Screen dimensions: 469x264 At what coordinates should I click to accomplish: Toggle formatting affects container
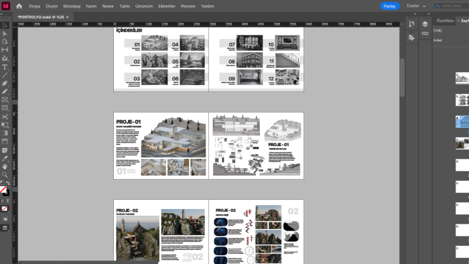tap(3, 201)
